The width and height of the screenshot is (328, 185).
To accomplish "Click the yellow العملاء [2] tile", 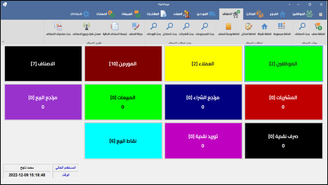I will [203, 64].
